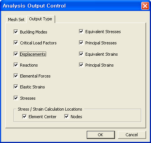Uncheck Equivalent Stresses checkbox

tap(81, 32)
